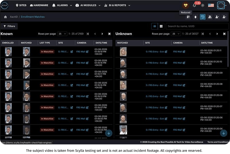Viewport: 230px width, 154px height.
Task: Sort Known table by List Type column
Action: 45,43
